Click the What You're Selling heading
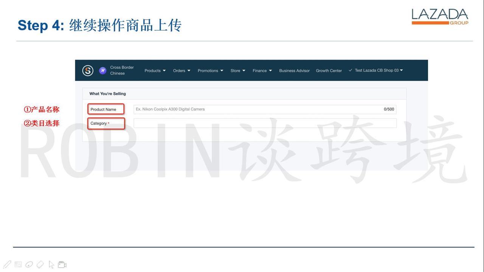 107,93
